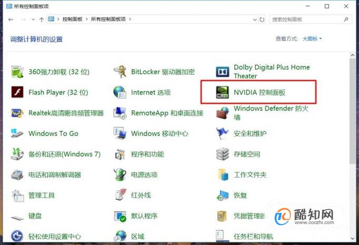The height and width of the screenshot is (245, 359).
Task: Click the vertical scrollbar thumb
Action: [x=352, y=111]
